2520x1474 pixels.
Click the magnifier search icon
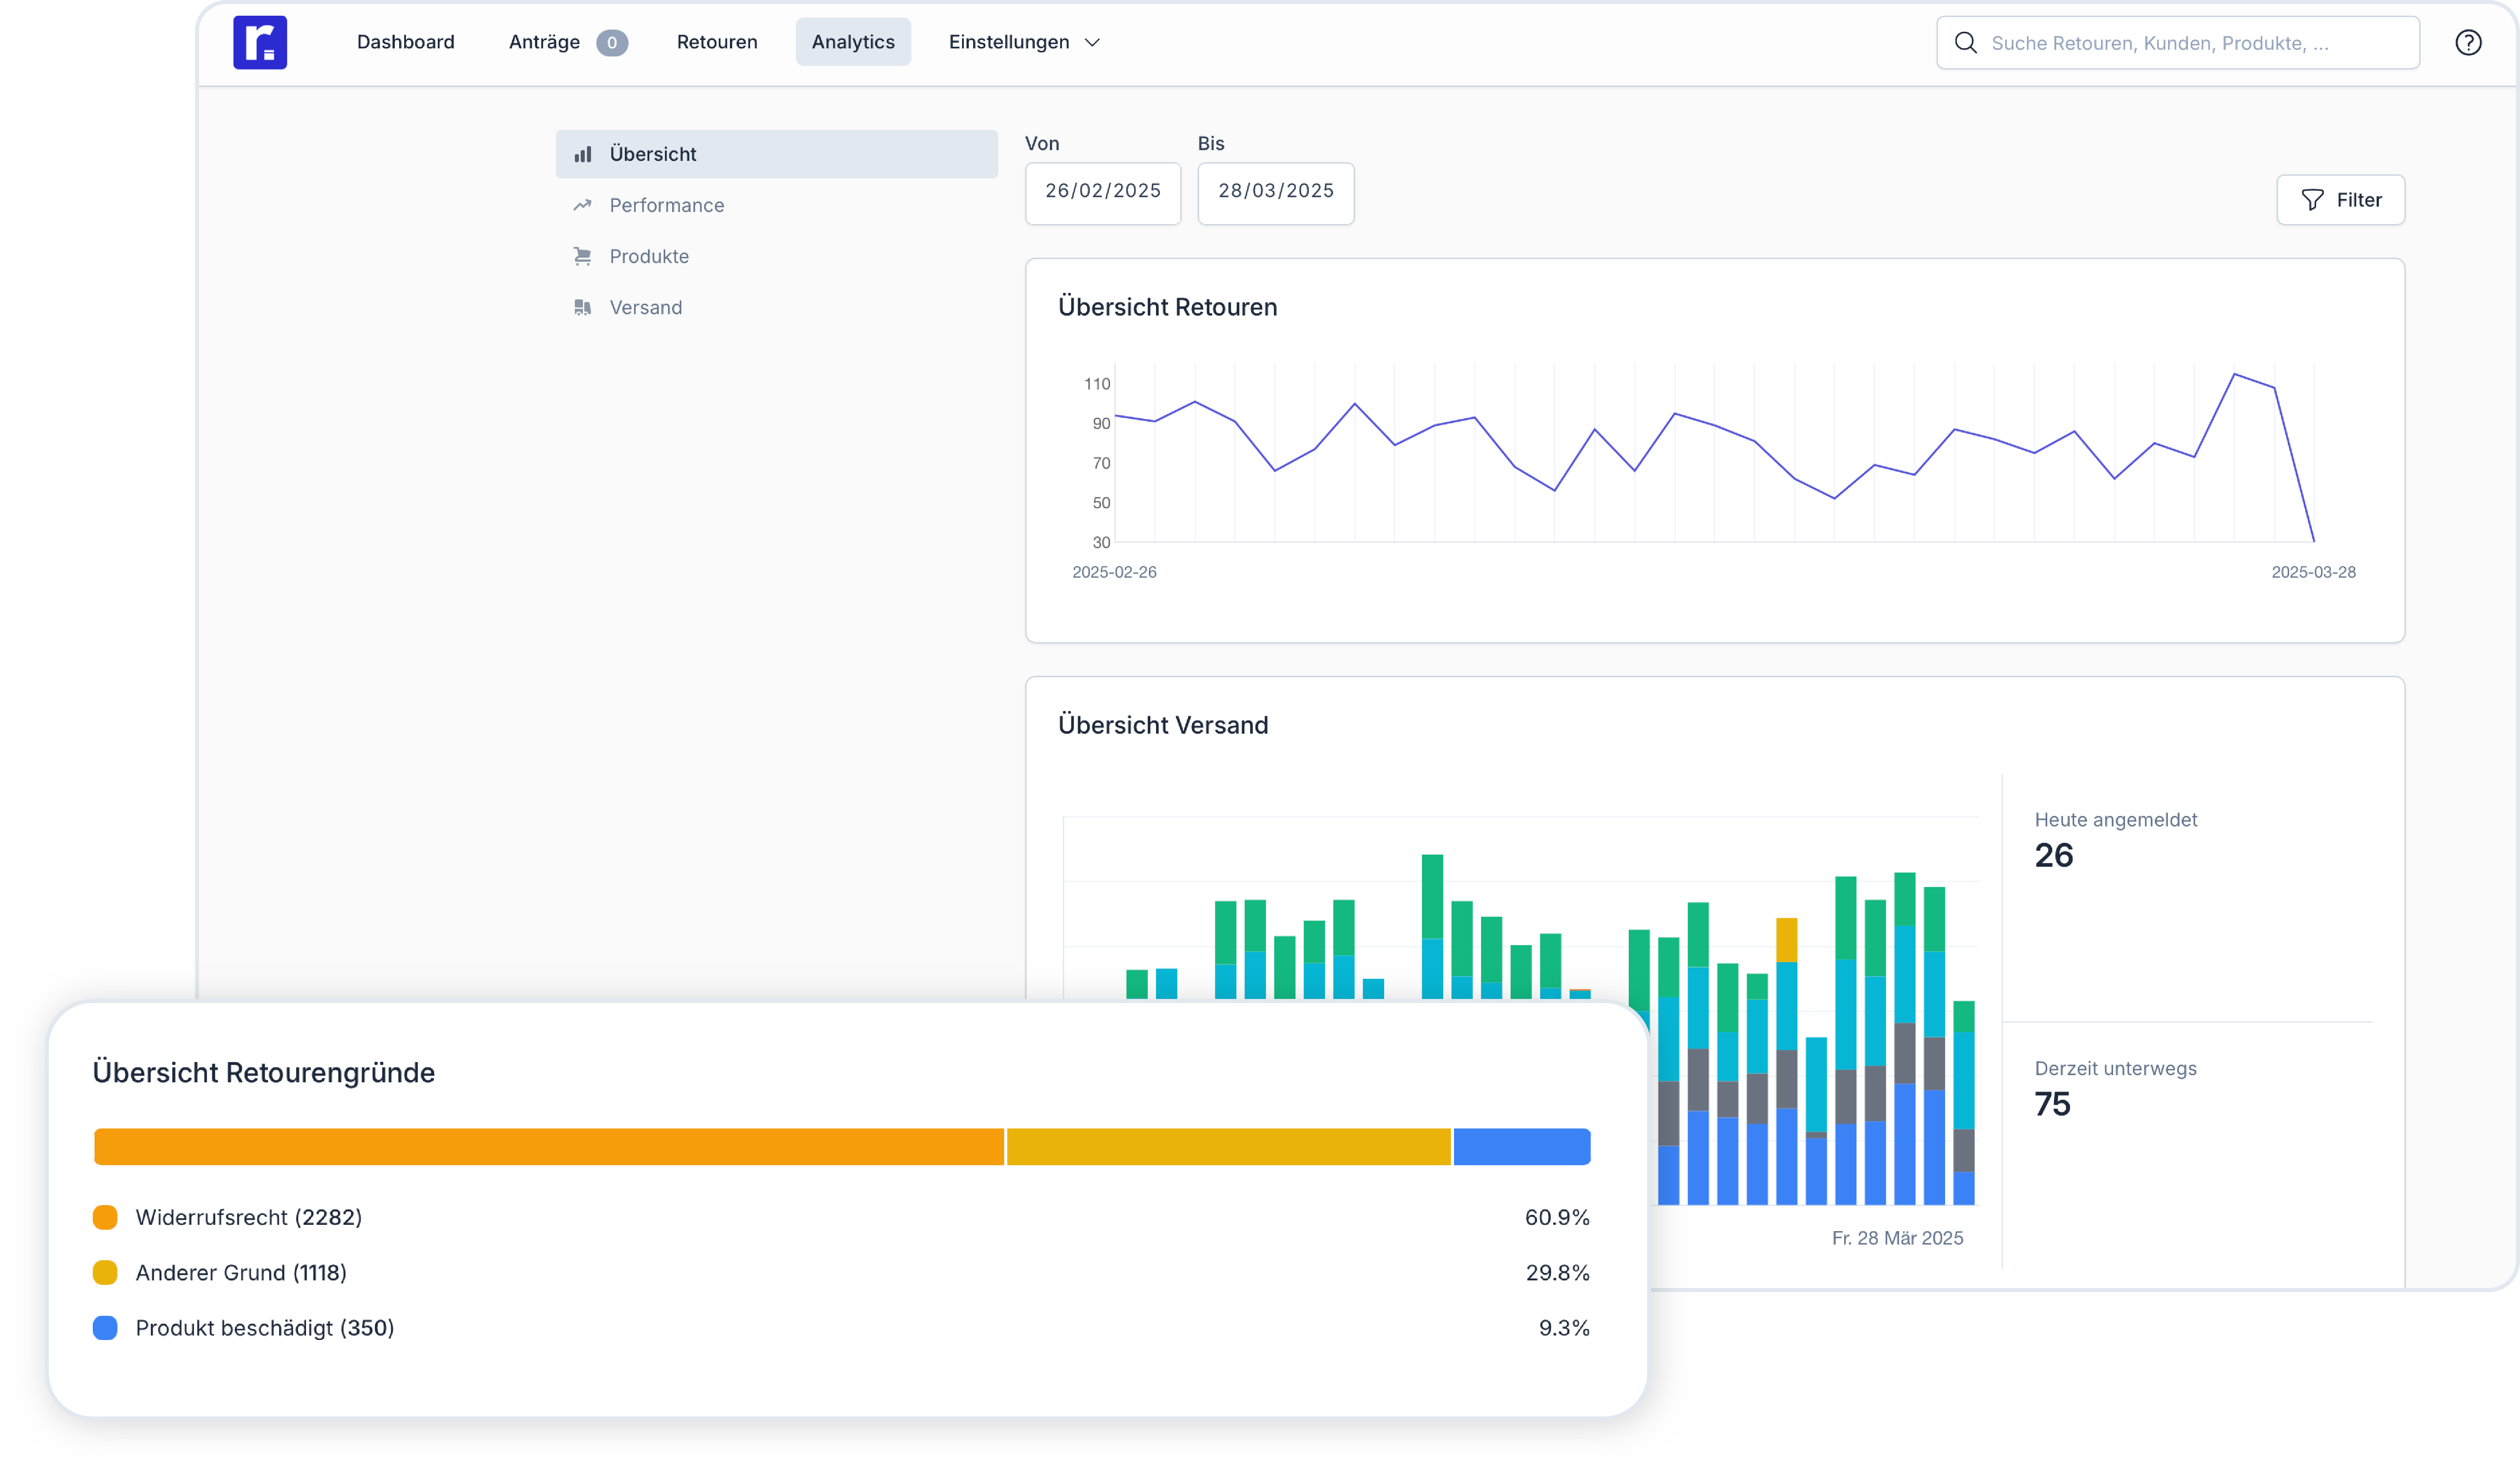1965,42
